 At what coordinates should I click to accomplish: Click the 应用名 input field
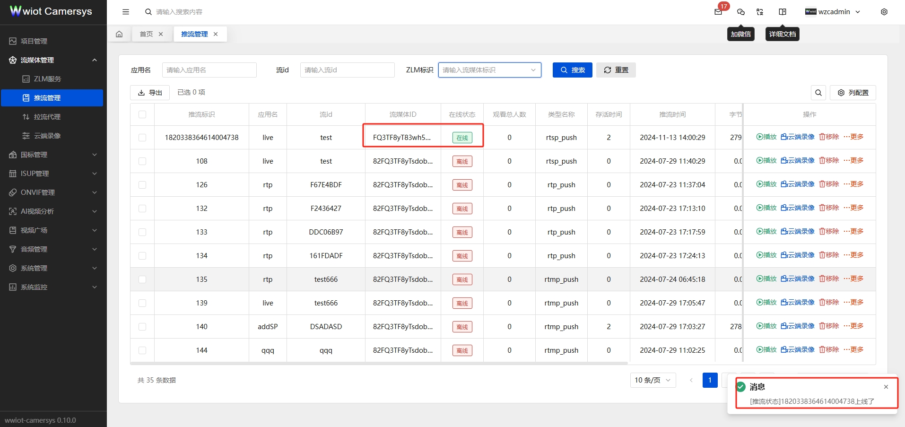[209, 70]
